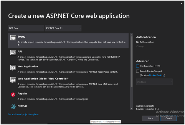Screen dimensions: 185x125
Task: Click the React.js atom icon
Action: click(13, 107)
